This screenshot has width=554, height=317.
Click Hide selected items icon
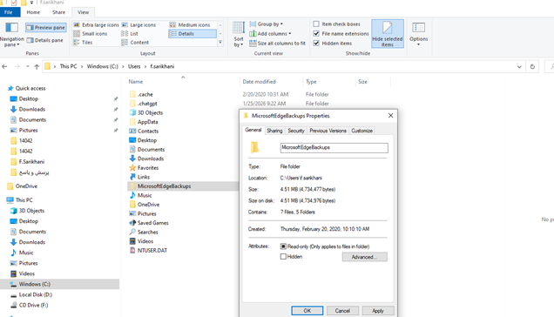point(388,34)
